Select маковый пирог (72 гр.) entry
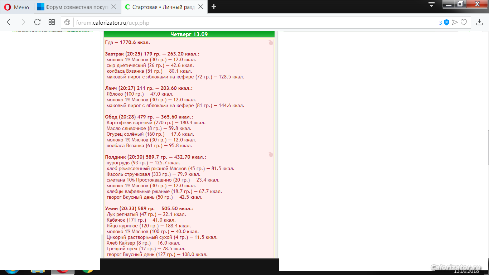Screen dimensions: 489x275 point(175,77)
